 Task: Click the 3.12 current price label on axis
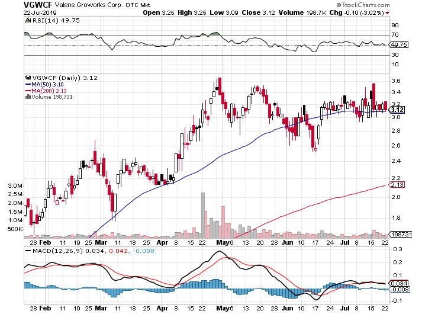click(x=397, y=110)
